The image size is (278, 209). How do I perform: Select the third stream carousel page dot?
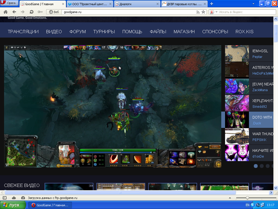pyautogui.click(x=268, y=166)
